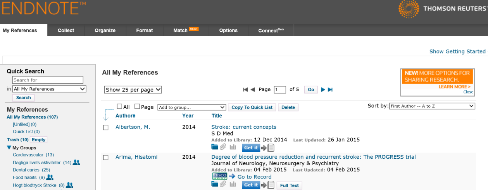
Task: Open folder icon for Albertson reference
Action: (x=214, y=147)
